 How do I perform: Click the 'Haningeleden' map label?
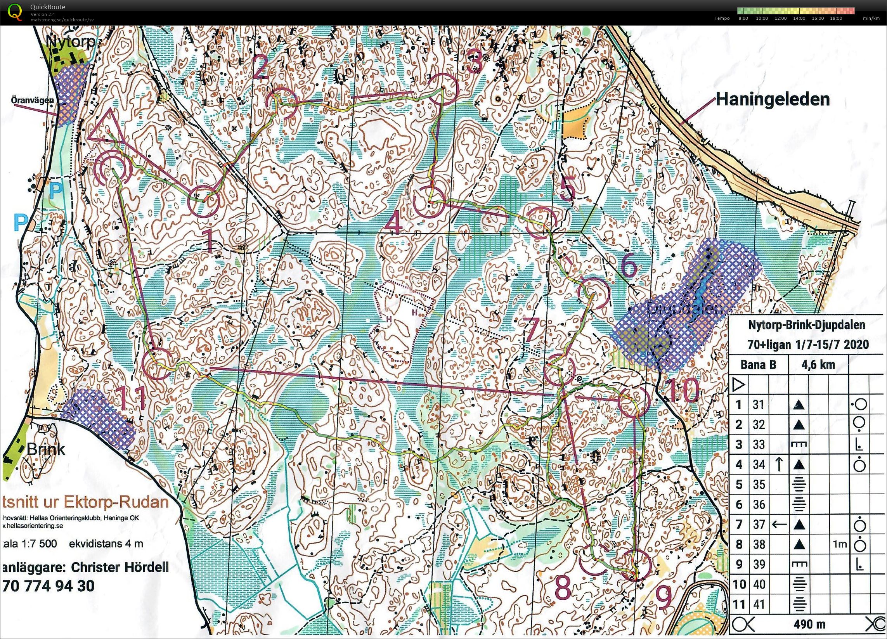(x=773, y=99)
